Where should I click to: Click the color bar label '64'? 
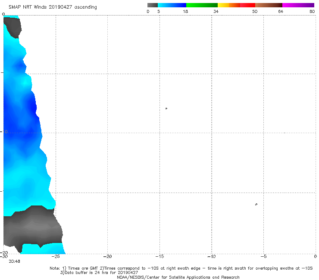coord(281,12)
